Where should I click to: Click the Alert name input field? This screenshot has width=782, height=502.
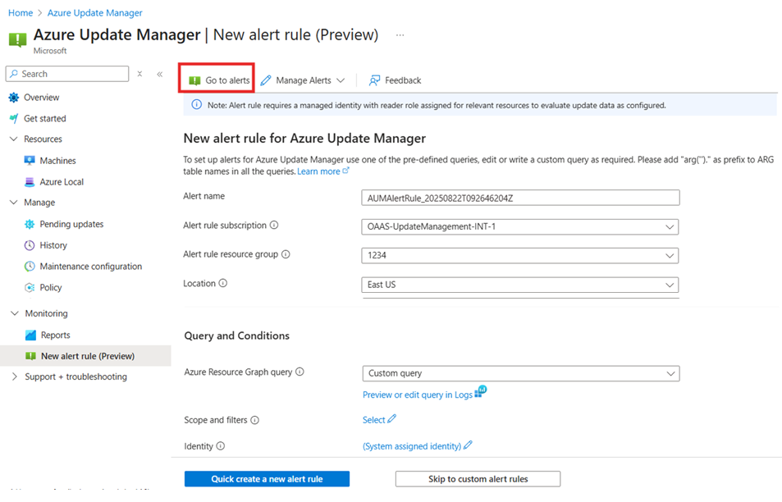pos(520,197)
